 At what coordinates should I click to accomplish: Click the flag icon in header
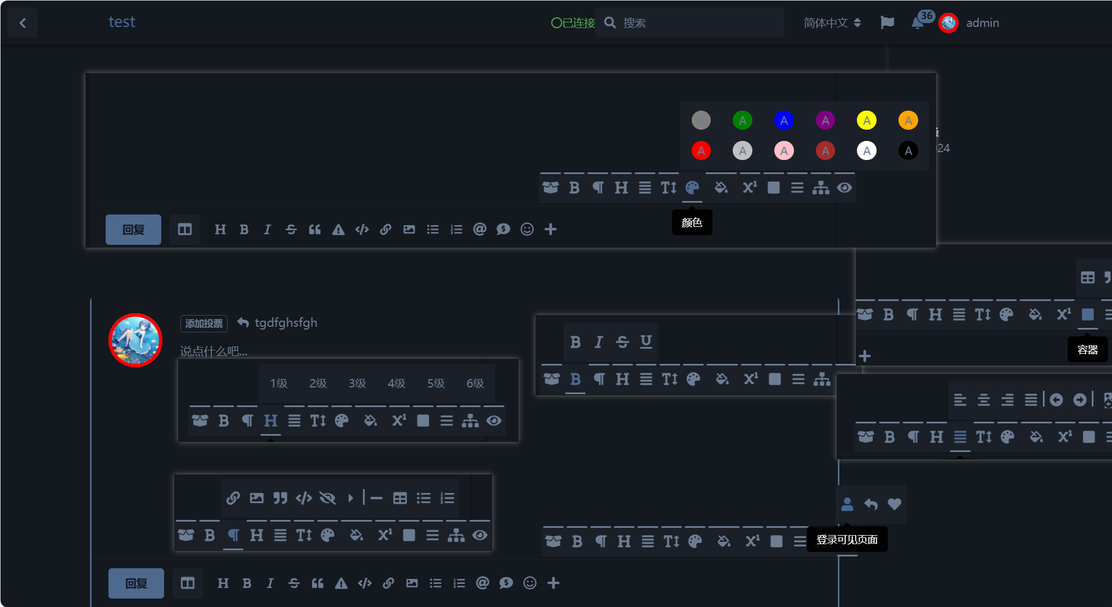coord(887,23)
